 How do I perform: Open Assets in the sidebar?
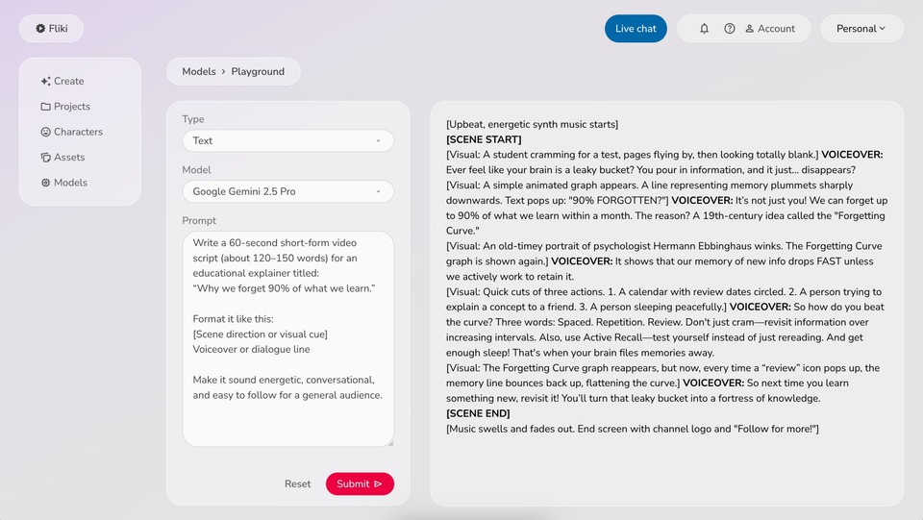[62, 157]
